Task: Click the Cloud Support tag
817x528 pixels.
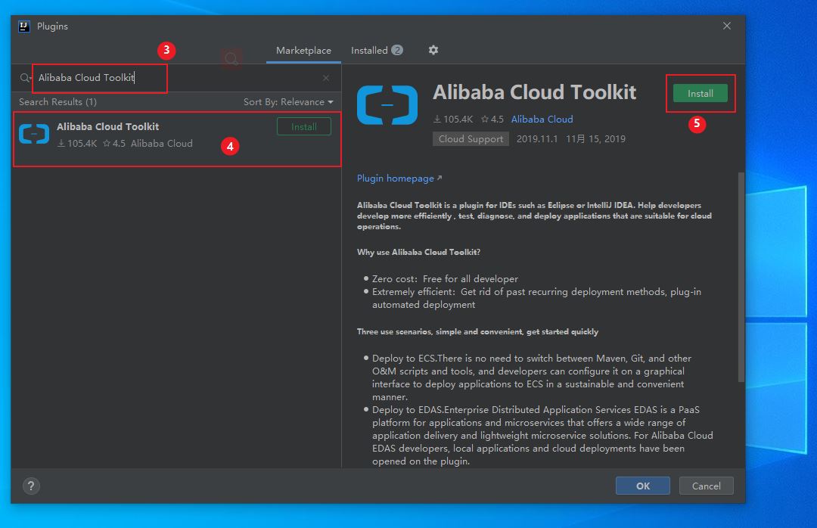Action: (x=471, y=139)
